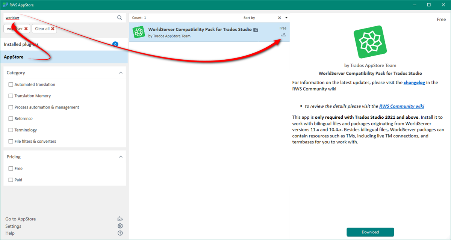Check Translation Memory category

pos(11,96)
